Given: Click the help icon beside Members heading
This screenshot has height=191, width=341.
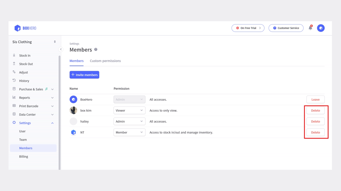Looking at the screenshot, I should click(96, 49).
